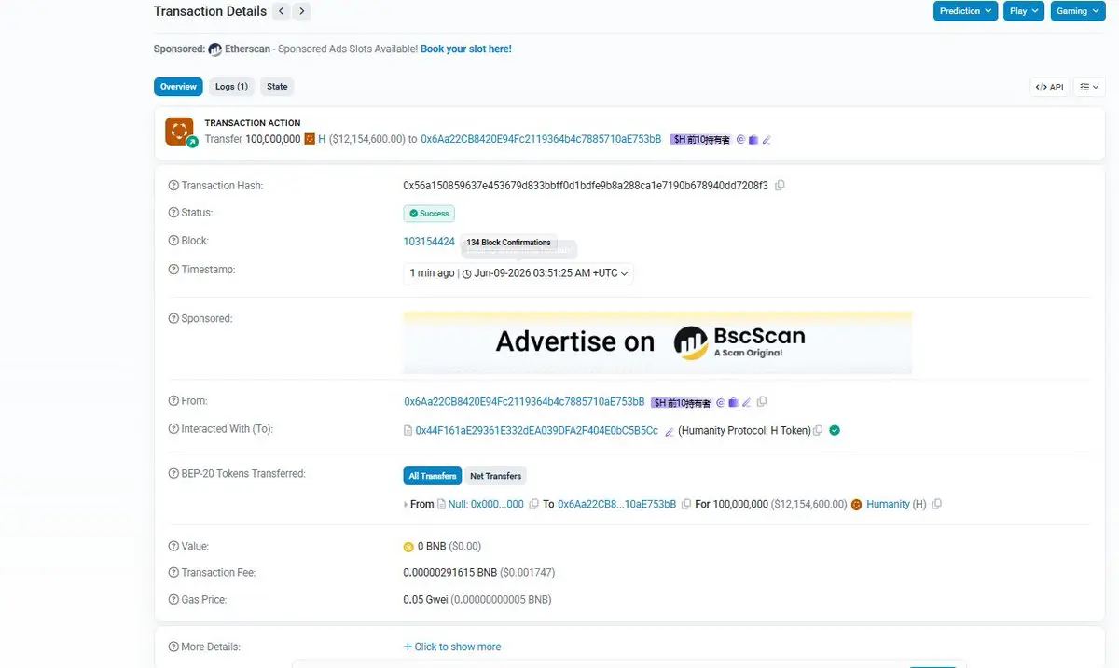The image size is (1119, 668).
Task: Click the Transaction Fee help icon
Action: 173,573
